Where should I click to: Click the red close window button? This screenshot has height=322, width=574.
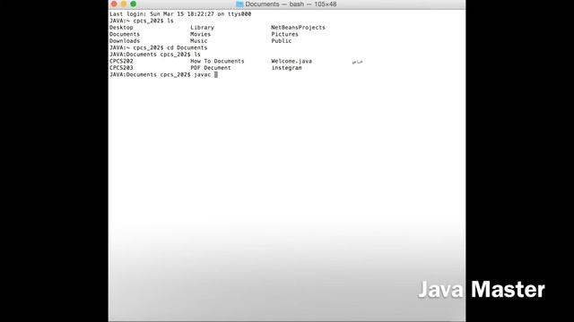[x=114, y=4]
